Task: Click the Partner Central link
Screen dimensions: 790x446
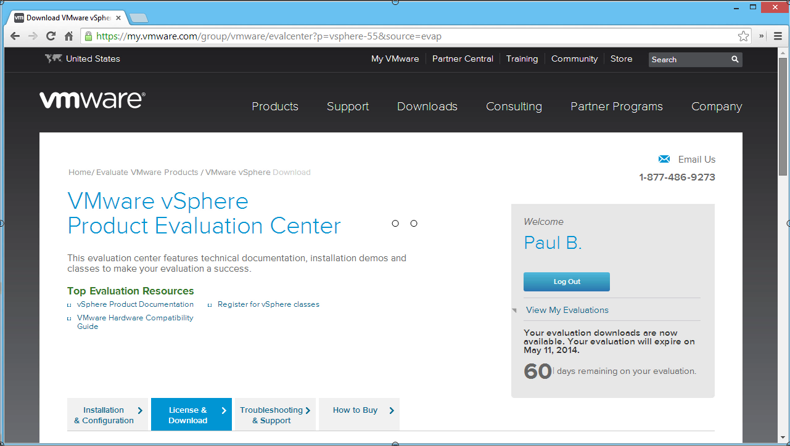Action: [463, 59]
